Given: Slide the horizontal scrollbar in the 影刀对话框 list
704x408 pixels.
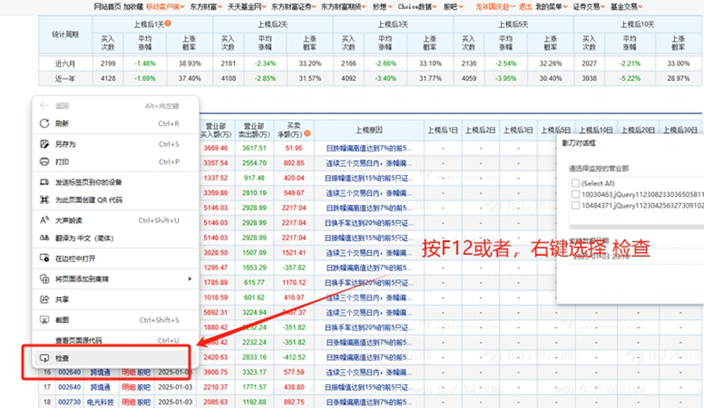Looking at the screenshot, I should (636, 228).
